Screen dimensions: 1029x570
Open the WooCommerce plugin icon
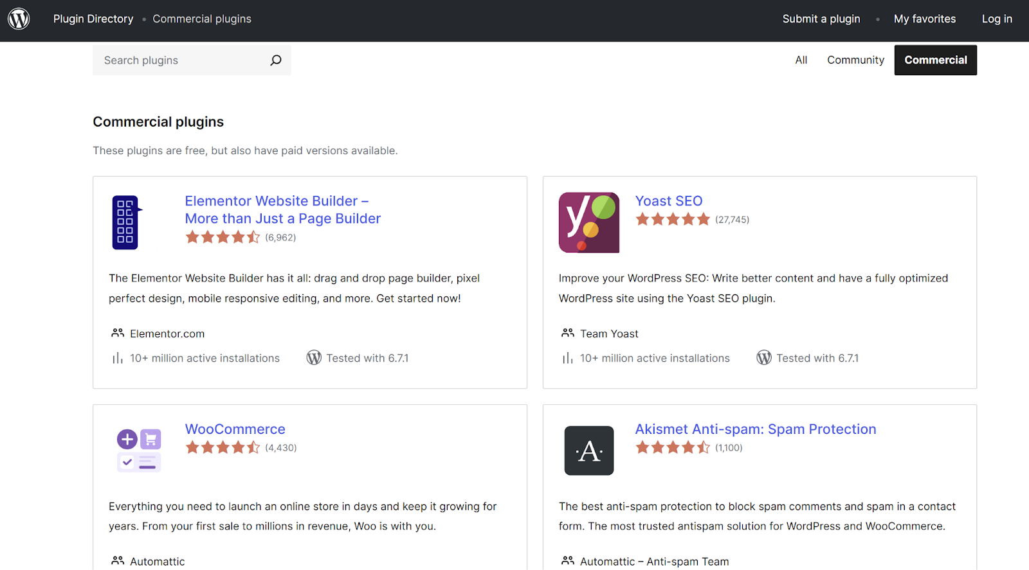click(139, 450)
